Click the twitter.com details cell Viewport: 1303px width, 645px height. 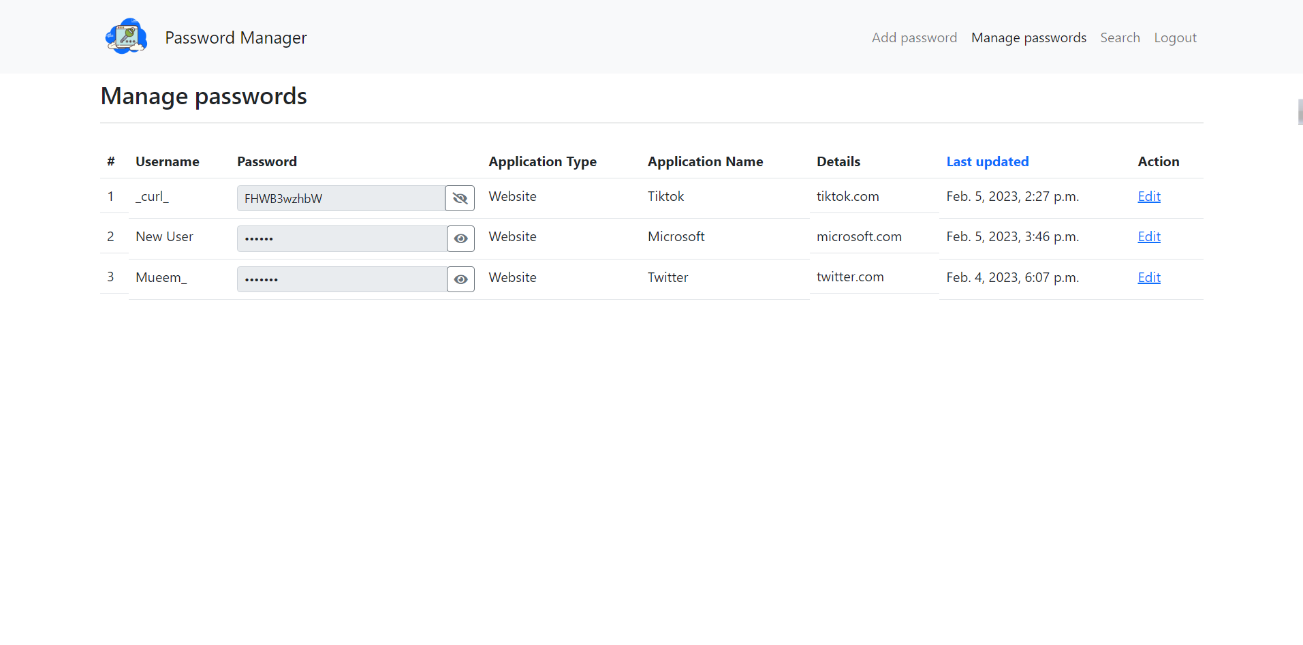850,277
